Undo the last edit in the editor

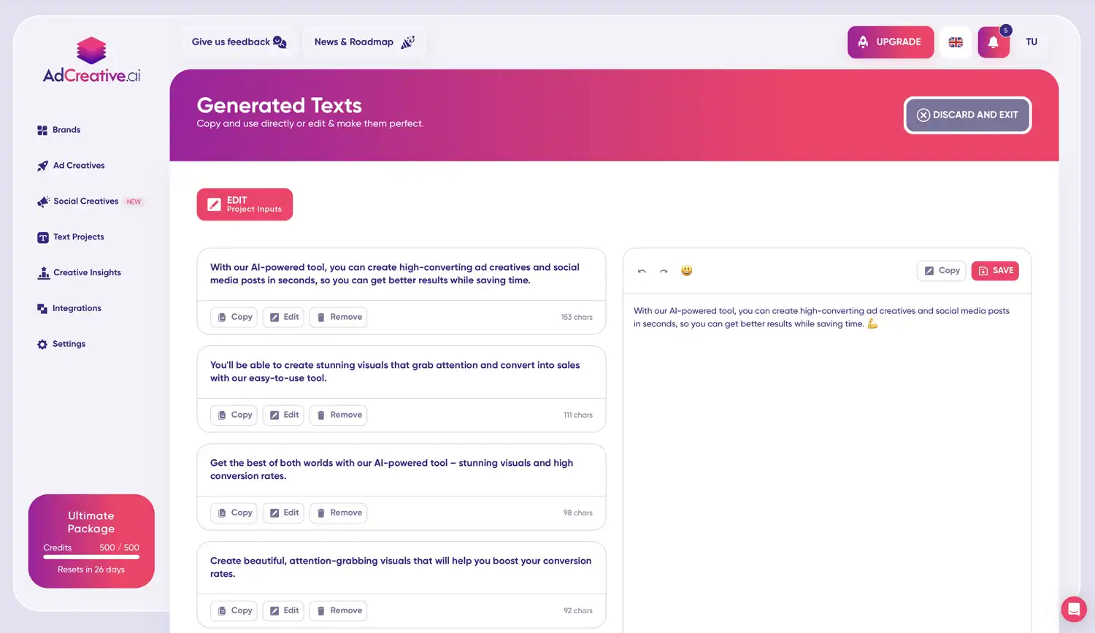pyautogui.click(x=641, y=271)
